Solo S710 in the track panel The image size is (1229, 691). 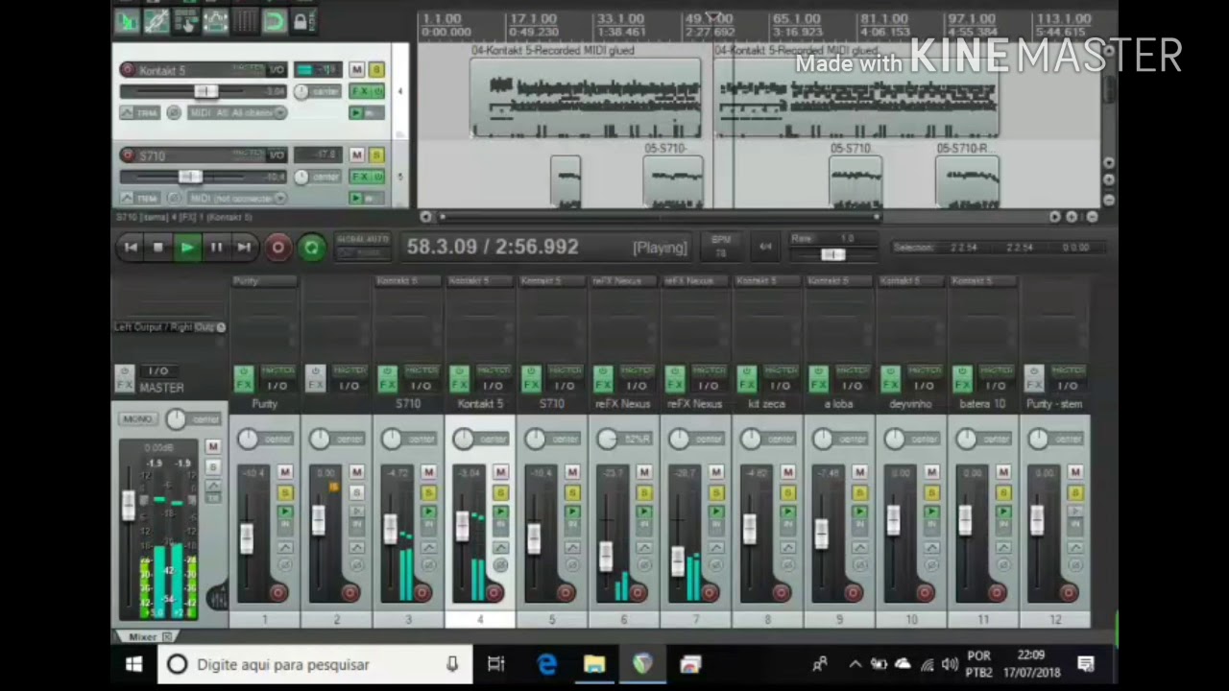[376, 155]
